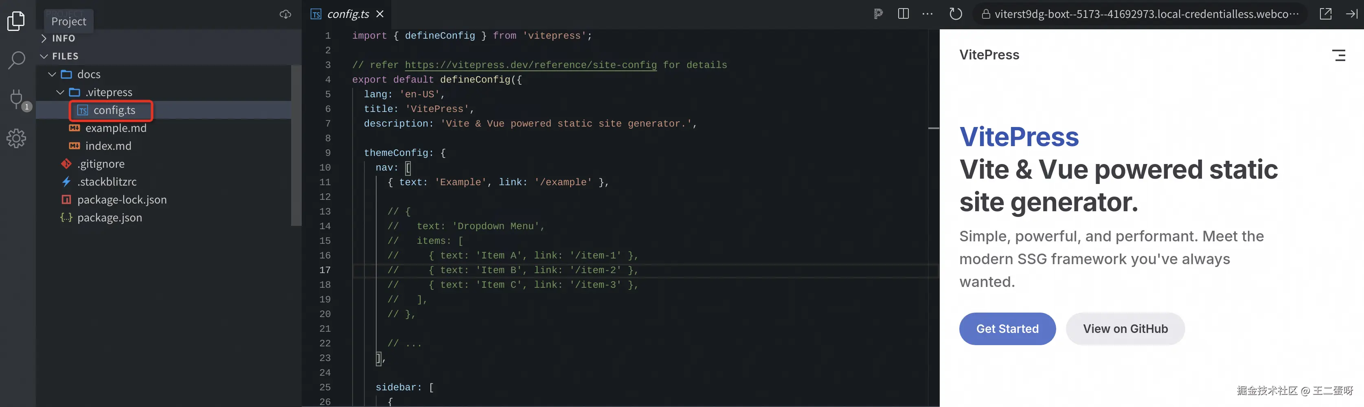Click the "sidebar: [" code line

405,387
